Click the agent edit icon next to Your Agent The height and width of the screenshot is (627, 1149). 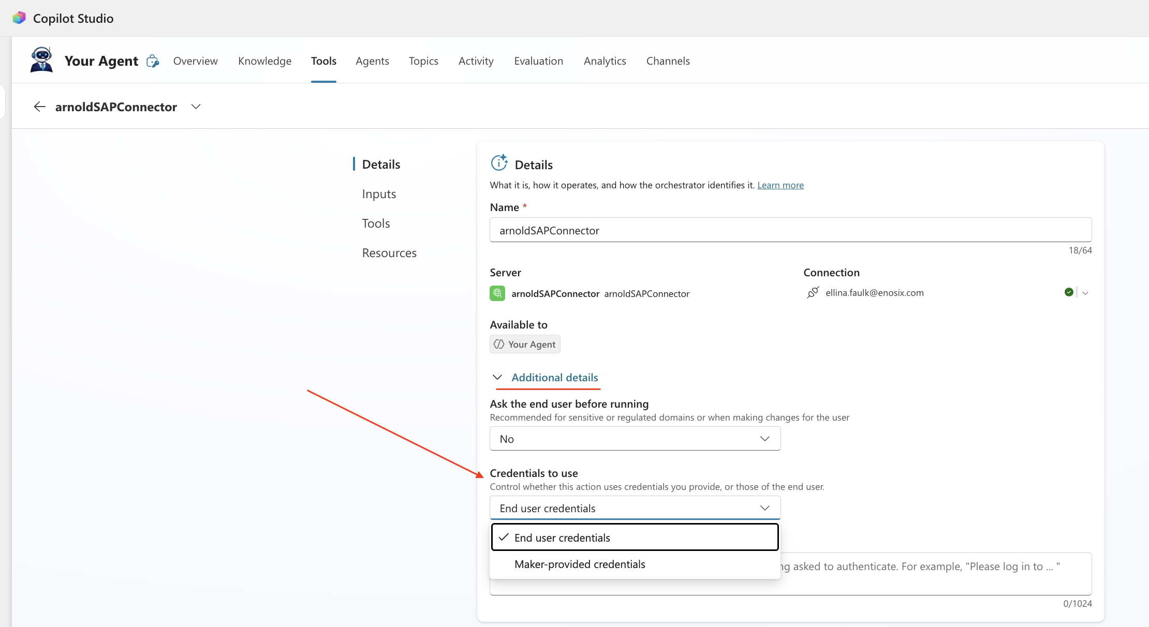[x=153, y=61]
